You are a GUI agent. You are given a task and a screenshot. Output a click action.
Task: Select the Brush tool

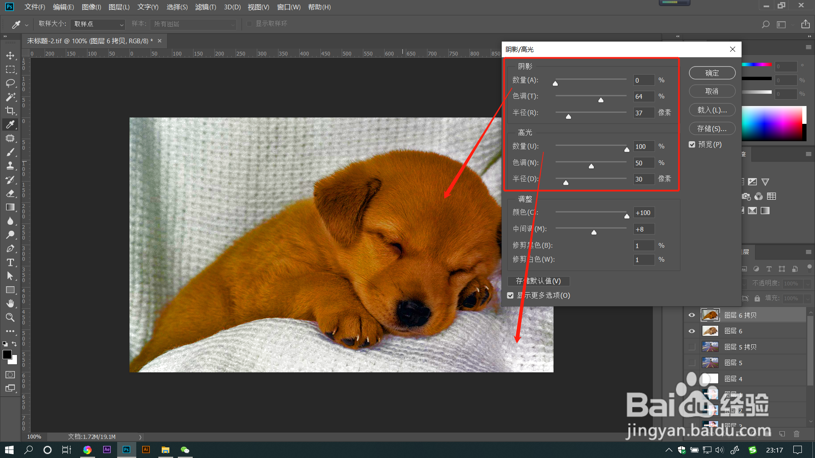(10, 152)
